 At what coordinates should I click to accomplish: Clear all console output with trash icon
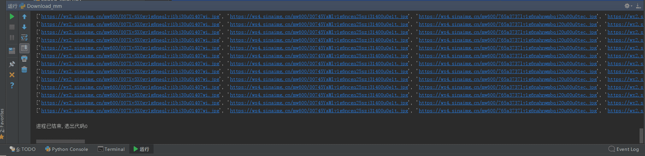(24, 70)
